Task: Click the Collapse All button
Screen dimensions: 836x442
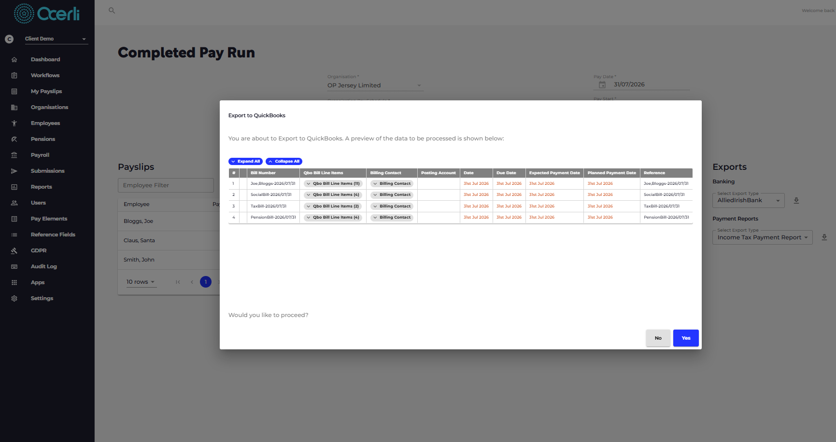Action: 284,161
